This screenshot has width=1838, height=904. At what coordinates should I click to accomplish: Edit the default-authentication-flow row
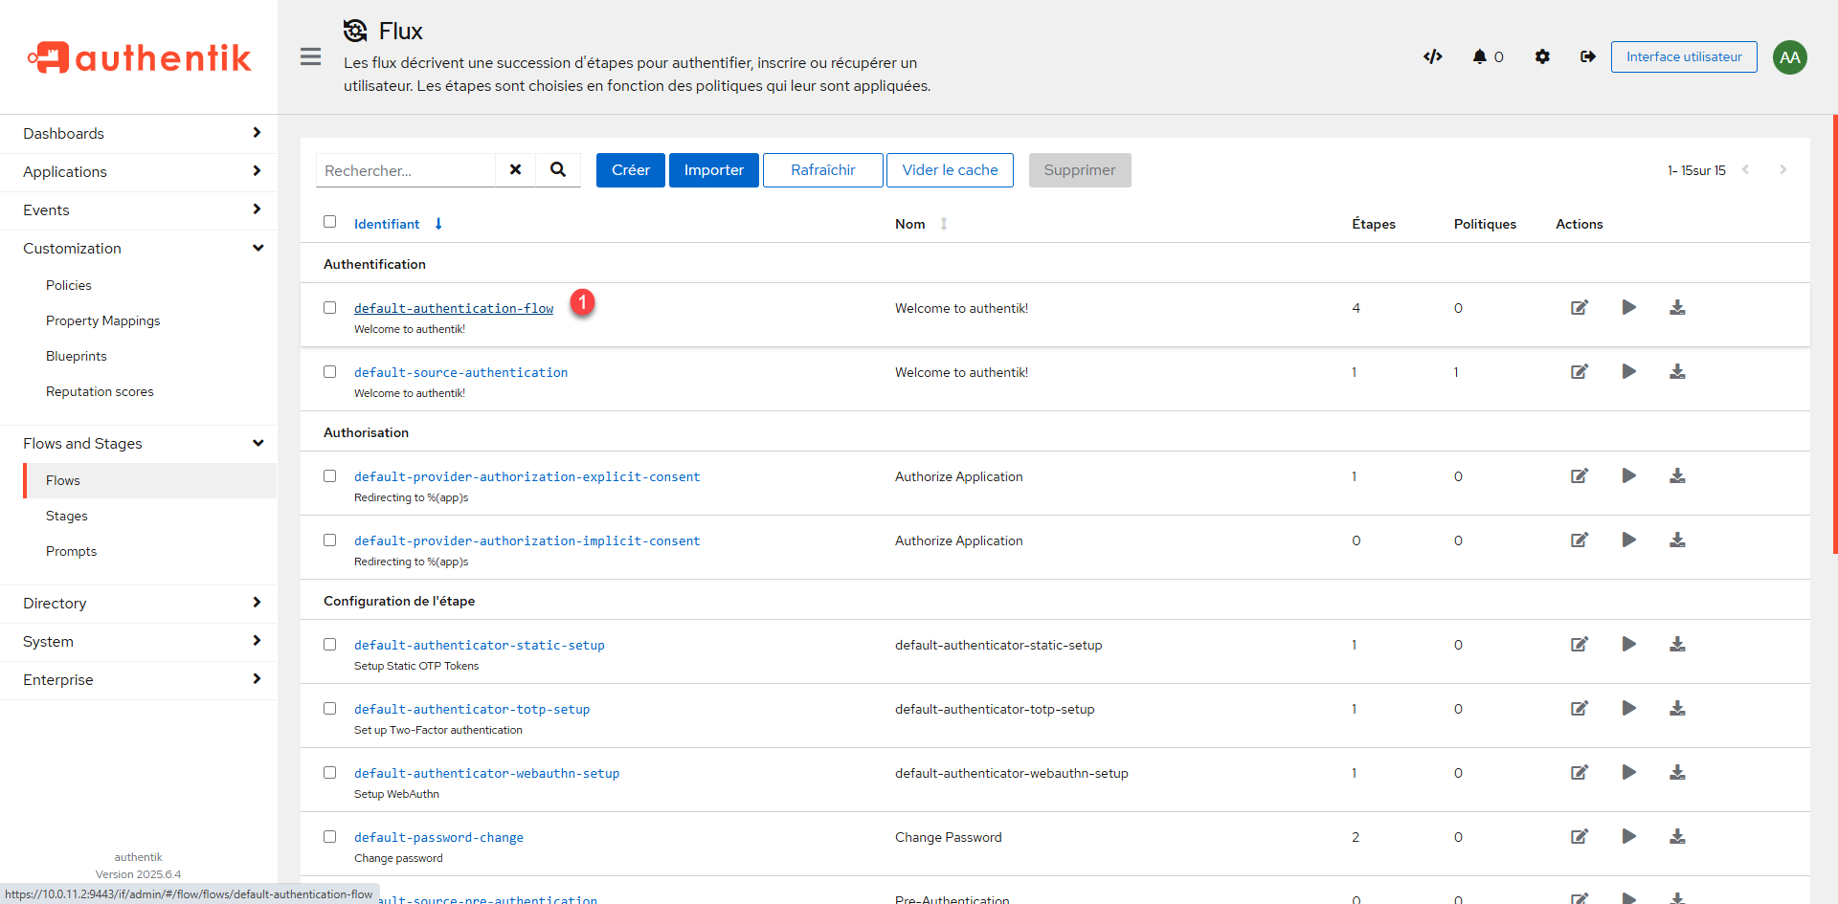click(1580, 307)
